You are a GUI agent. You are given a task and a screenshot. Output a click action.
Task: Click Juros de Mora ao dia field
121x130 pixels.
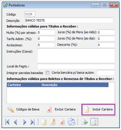pyautogui.click(x=106, y=39)
